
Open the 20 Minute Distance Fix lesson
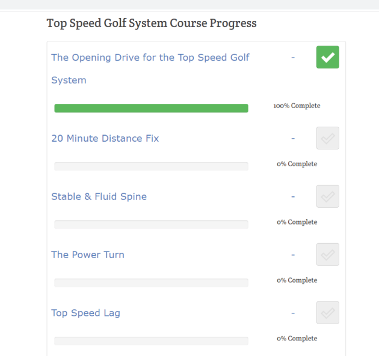tap(105, 138)
